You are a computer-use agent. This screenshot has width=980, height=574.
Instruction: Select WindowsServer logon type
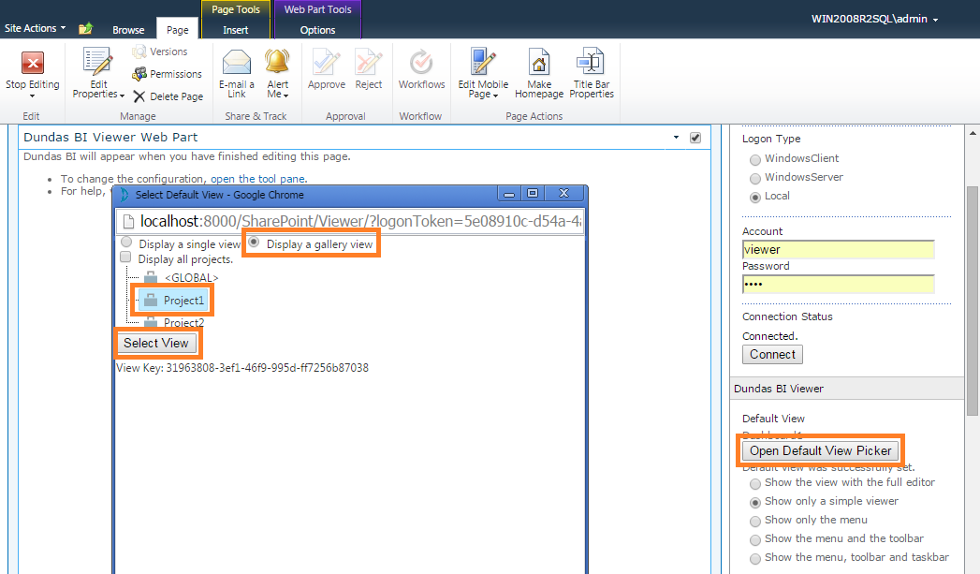click(755, 178)
